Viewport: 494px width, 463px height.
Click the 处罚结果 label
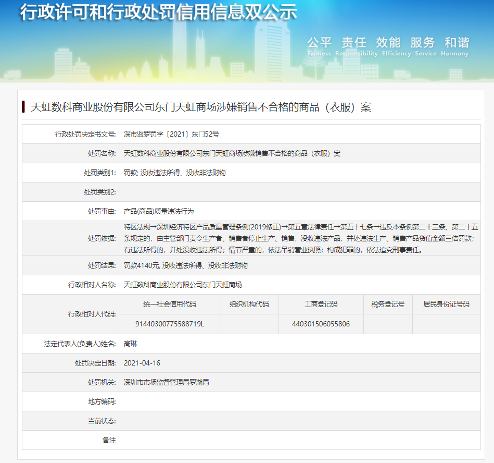click(x=102, y=265)
